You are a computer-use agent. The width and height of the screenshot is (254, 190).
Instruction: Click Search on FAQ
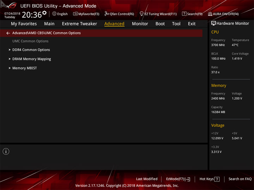240,179
